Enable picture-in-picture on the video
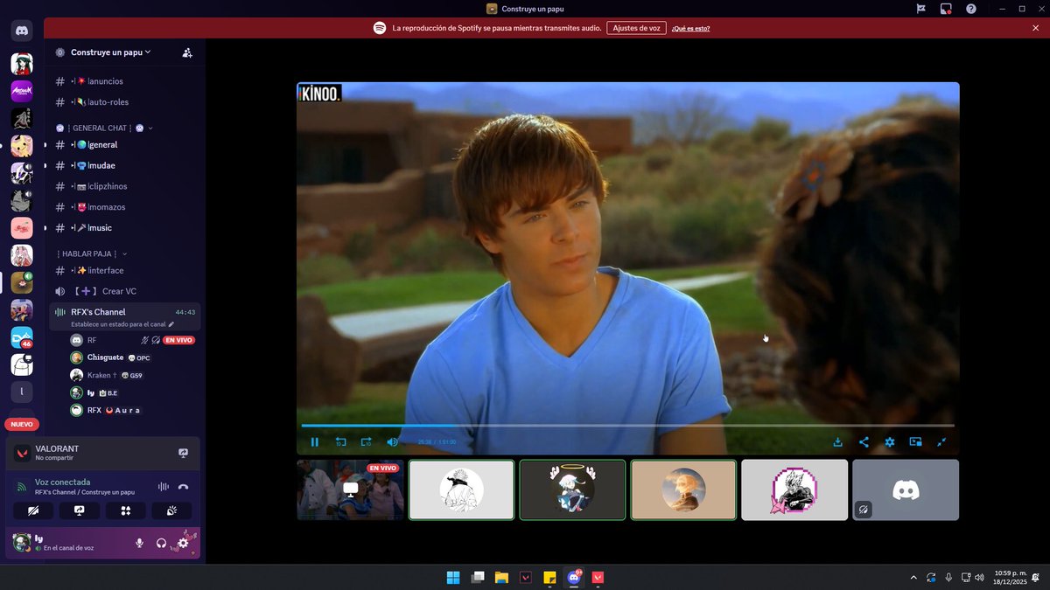 [x=916, y=442]
